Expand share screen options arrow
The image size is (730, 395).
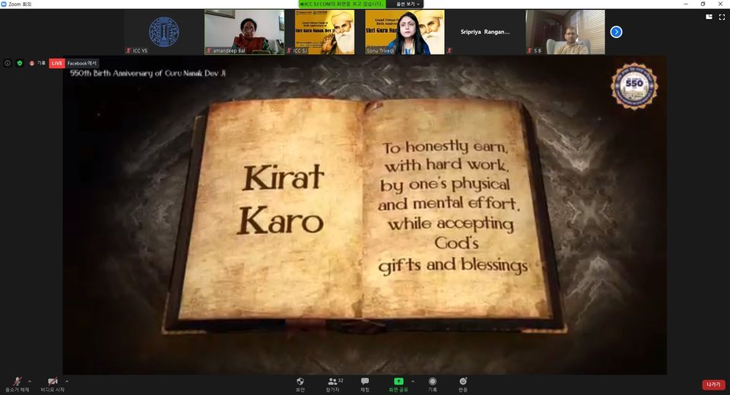(413, 381)
